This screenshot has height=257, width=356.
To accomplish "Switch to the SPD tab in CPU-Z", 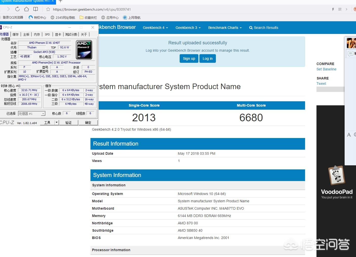I will click(47, 34).
